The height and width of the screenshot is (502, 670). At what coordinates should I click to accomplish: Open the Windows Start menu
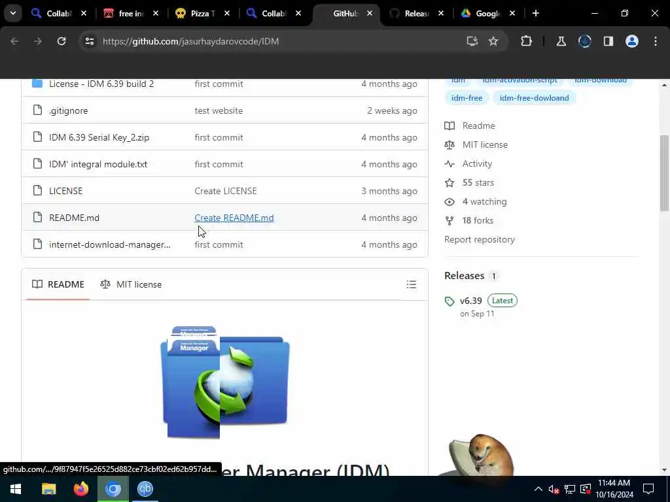click(16, 489)
